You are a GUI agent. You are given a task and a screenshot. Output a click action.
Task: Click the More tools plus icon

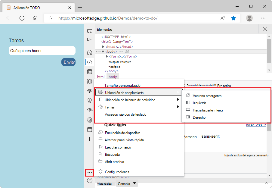[89, 139]
